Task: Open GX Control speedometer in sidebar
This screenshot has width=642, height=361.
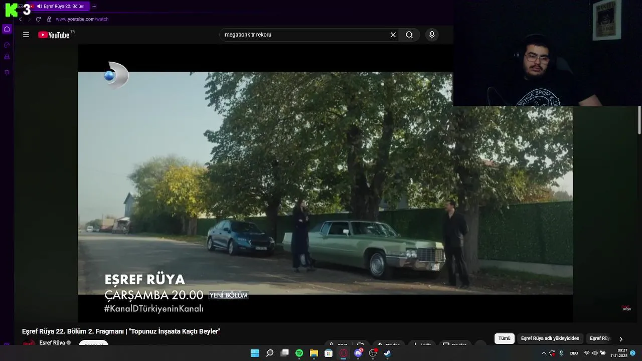Action: click(7, 45)
